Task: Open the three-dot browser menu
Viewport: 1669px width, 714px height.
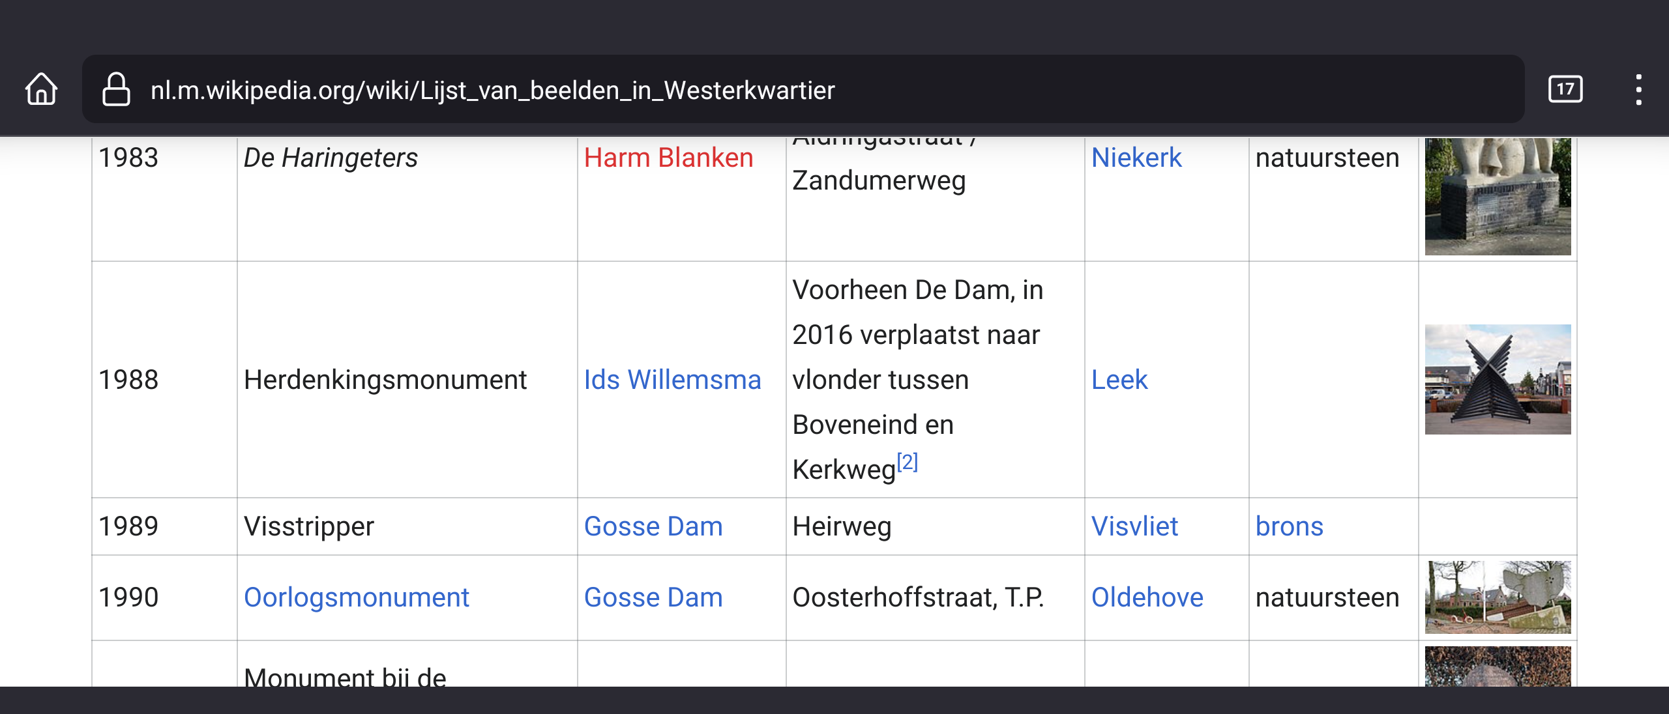Action: (1638, 89)
